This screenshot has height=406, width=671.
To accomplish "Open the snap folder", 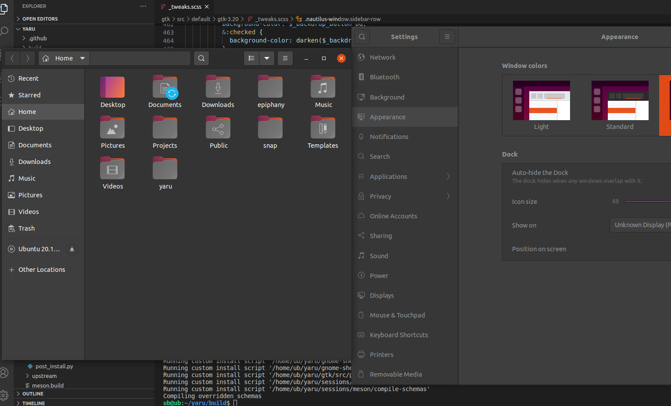I will click(270, 128).
